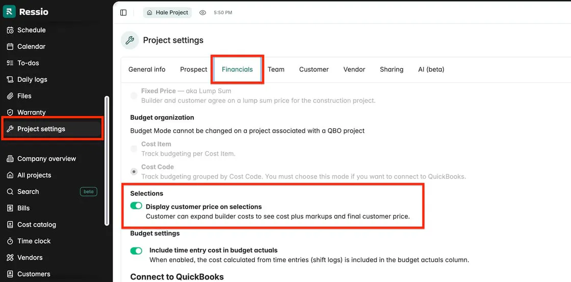Select the Cost Item radio button
Image resolution: width=571 pixels, height=282 pixels.
(x=134, y=149)
